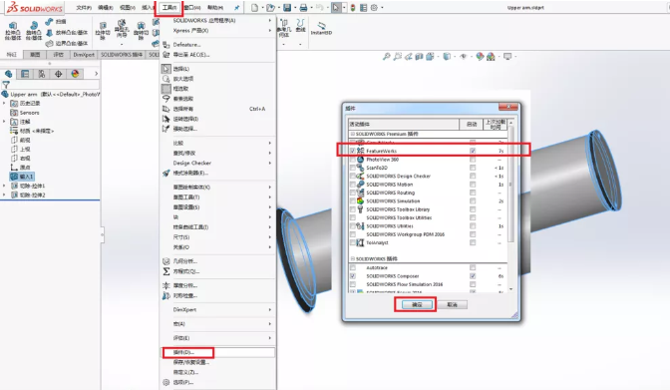
Task: Switch to SOLIDWORKS Add-Ins ribbon tab
Action: tap(122, 55)
